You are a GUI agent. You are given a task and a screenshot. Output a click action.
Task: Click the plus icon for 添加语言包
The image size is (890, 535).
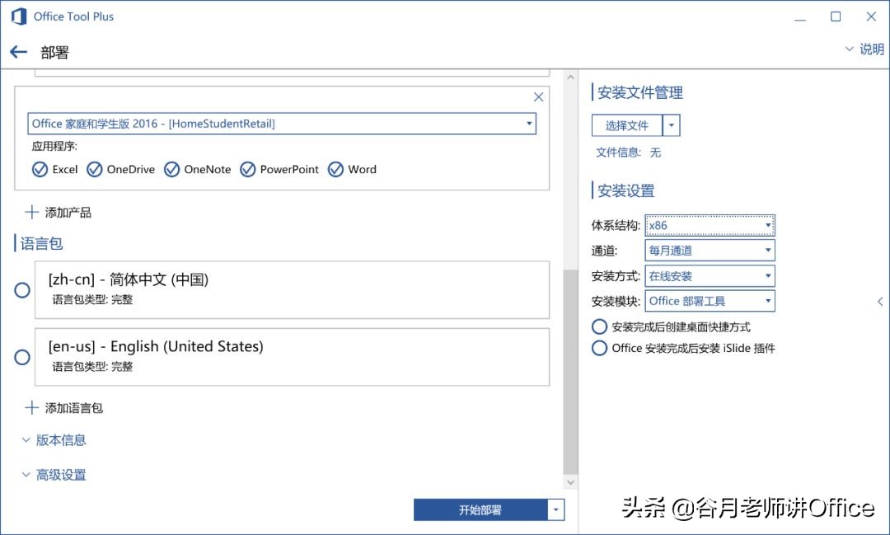[32, 408]
